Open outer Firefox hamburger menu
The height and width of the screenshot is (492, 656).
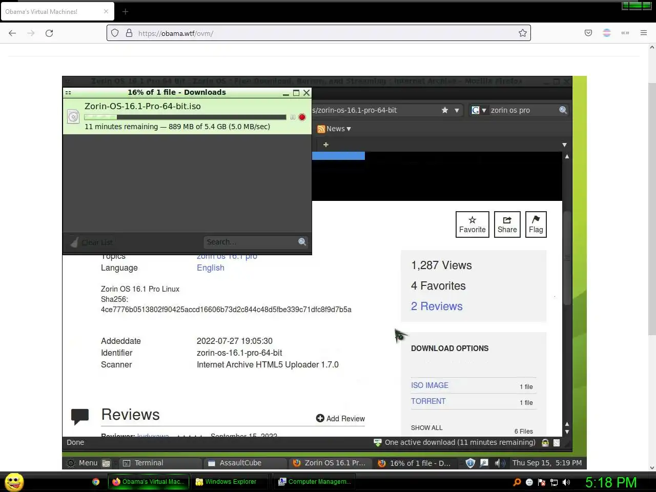click(x=644, y=33)
